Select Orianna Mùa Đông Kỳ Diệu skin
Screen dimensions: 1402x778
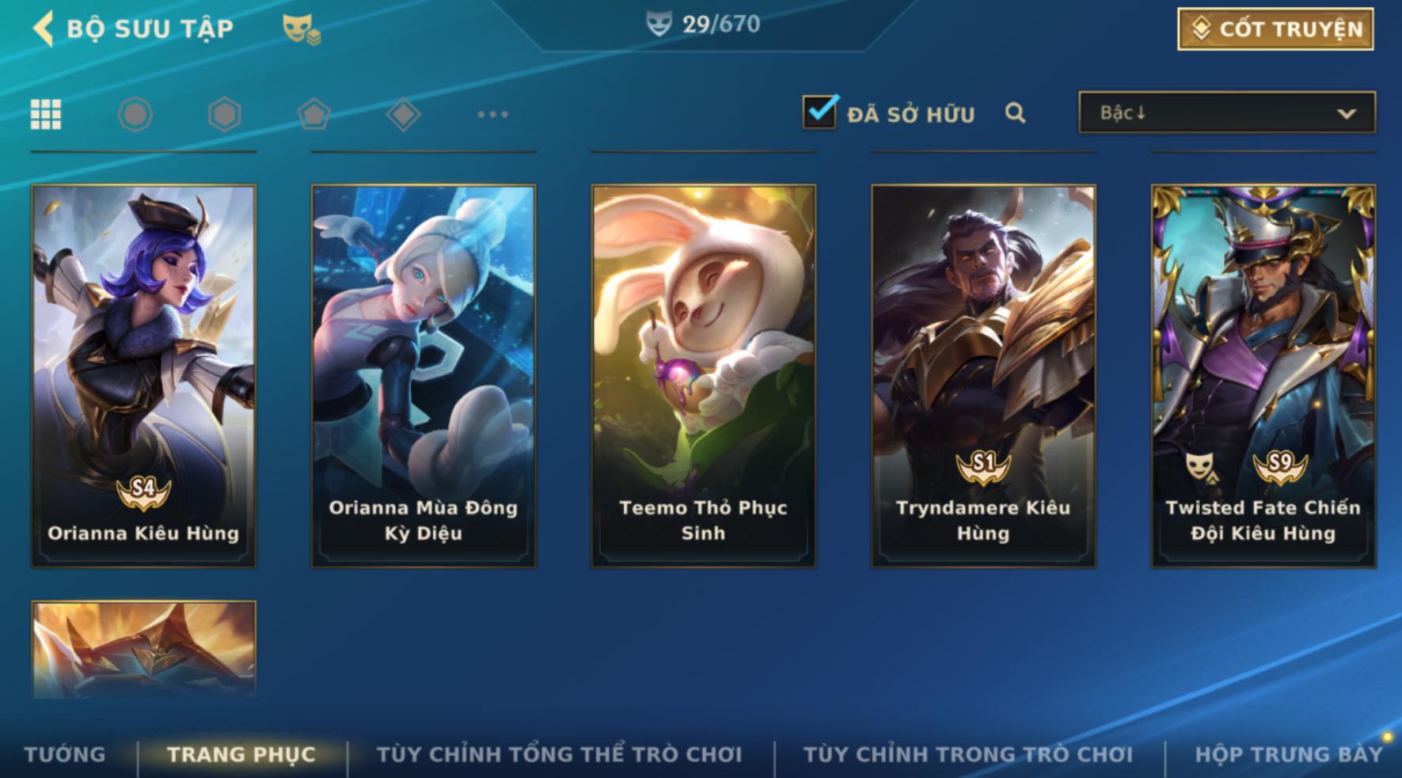(x=424, y=376)
